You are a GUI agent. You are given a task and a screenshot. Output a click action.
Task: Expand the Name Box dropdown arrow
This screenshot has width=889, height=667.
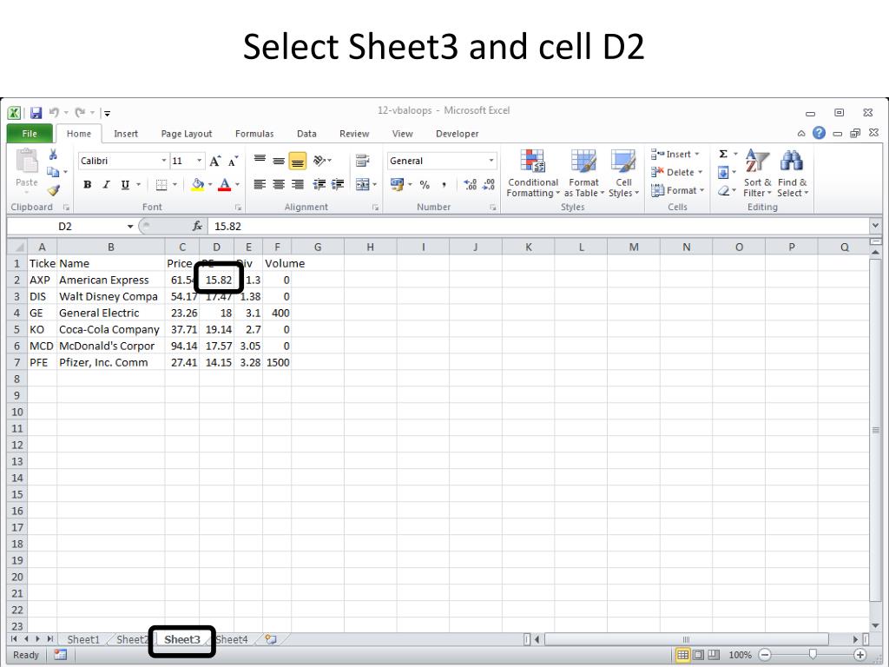[130, 227]
